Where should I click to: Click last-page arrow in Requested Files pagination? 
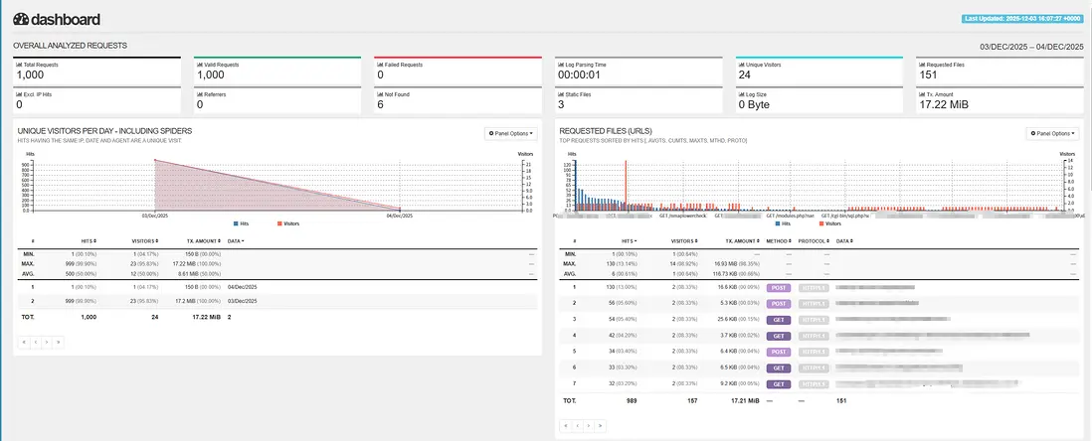pos(600,424)
